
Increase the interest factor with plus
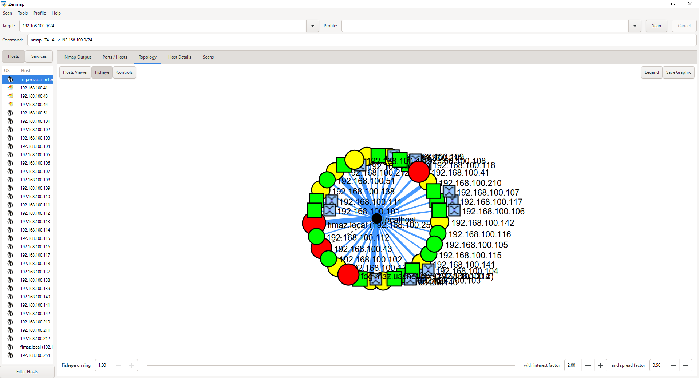click(601, 365)
